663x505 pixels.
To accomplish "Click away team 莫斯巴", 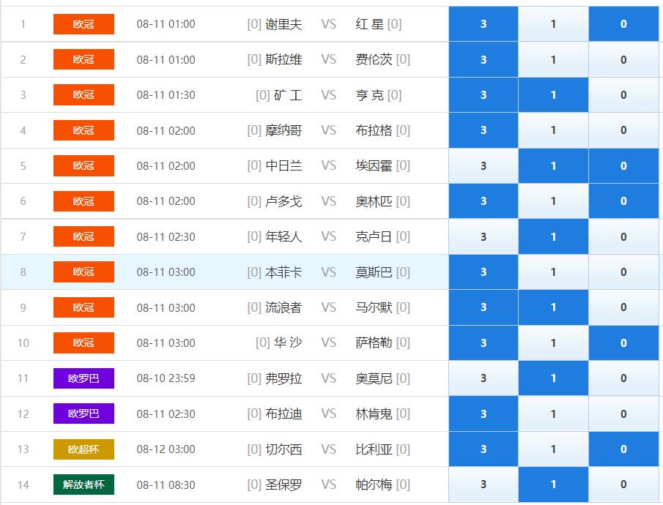I will click(374, 272).
